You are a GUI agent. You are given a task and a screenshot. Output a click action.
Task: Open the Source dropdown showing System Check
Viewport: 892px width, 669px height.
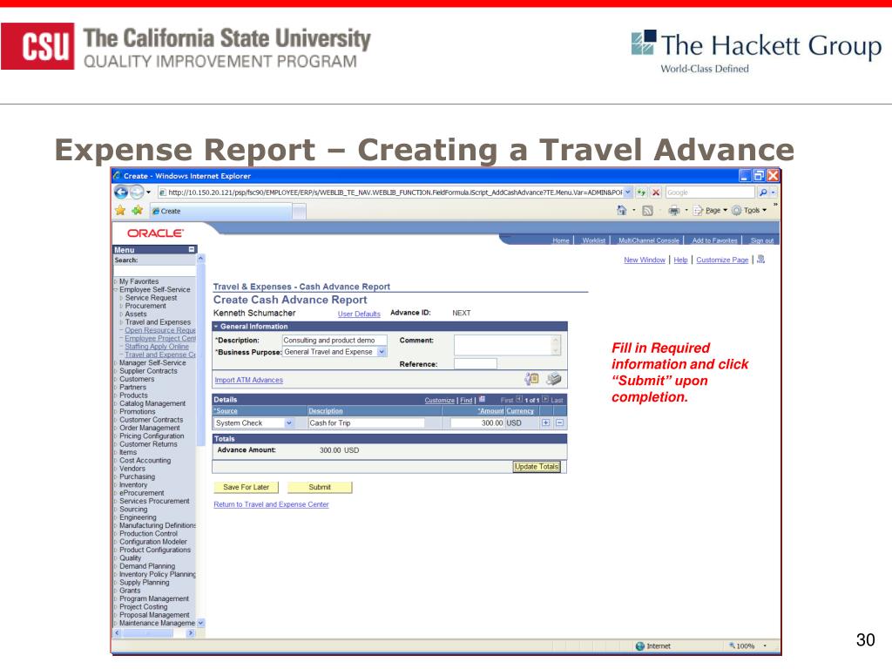pos(289,423)
